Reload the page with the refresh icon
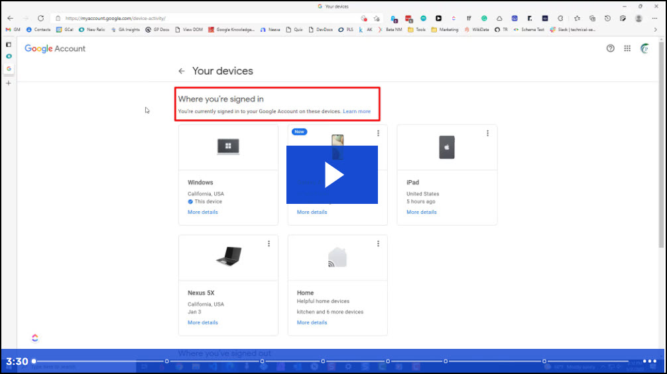The image size is (667, 374). coord(41,19)
